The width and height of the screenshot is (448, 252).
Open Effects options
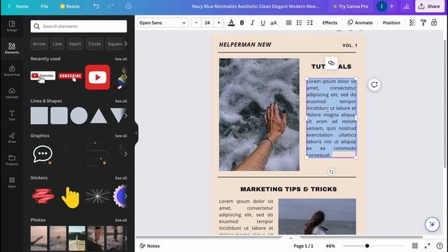(330, 22)
